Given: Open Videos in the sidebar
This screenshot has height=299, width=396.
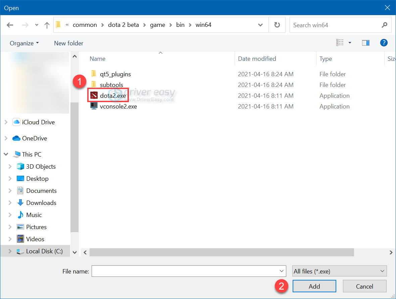Looking at the screenshot, I should [x=35, y=239].
